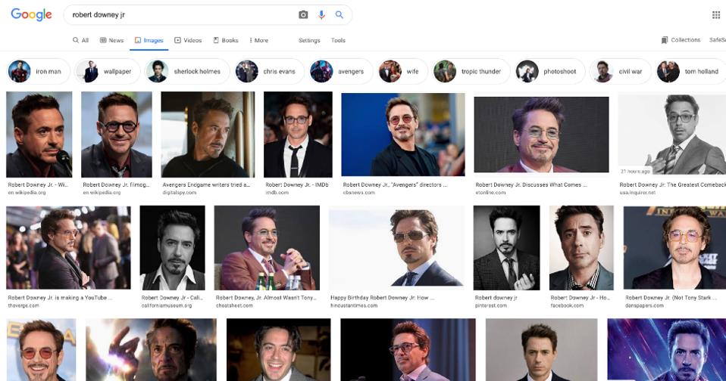Start voice search with microphone icon
This screenshot has height=381, width=726.
pyautogui.click(x=321, y=15)
